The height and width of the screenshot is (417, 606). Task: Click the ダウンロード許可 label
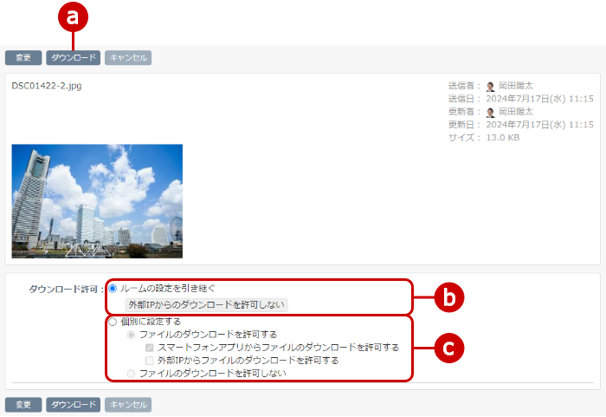click(67, 290)
